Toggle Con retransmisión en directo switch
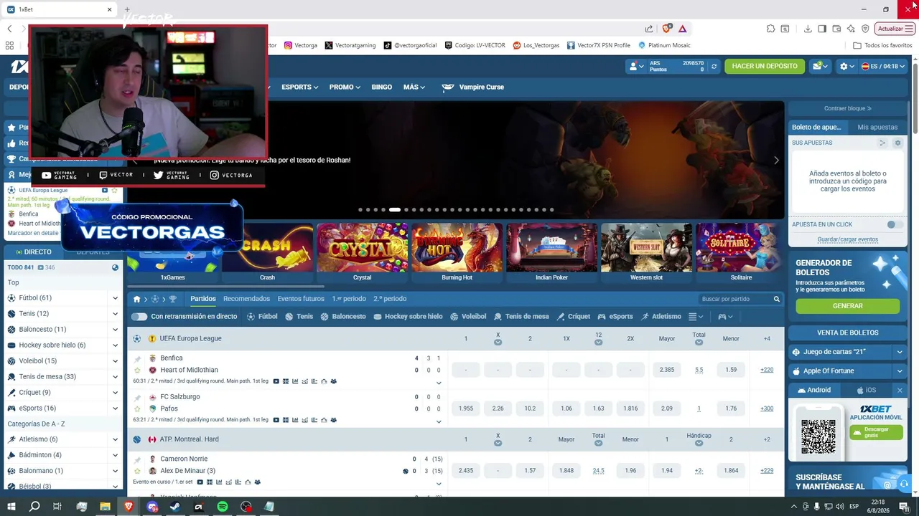Screen dimensions: 919x516 [x=139, y=317]
